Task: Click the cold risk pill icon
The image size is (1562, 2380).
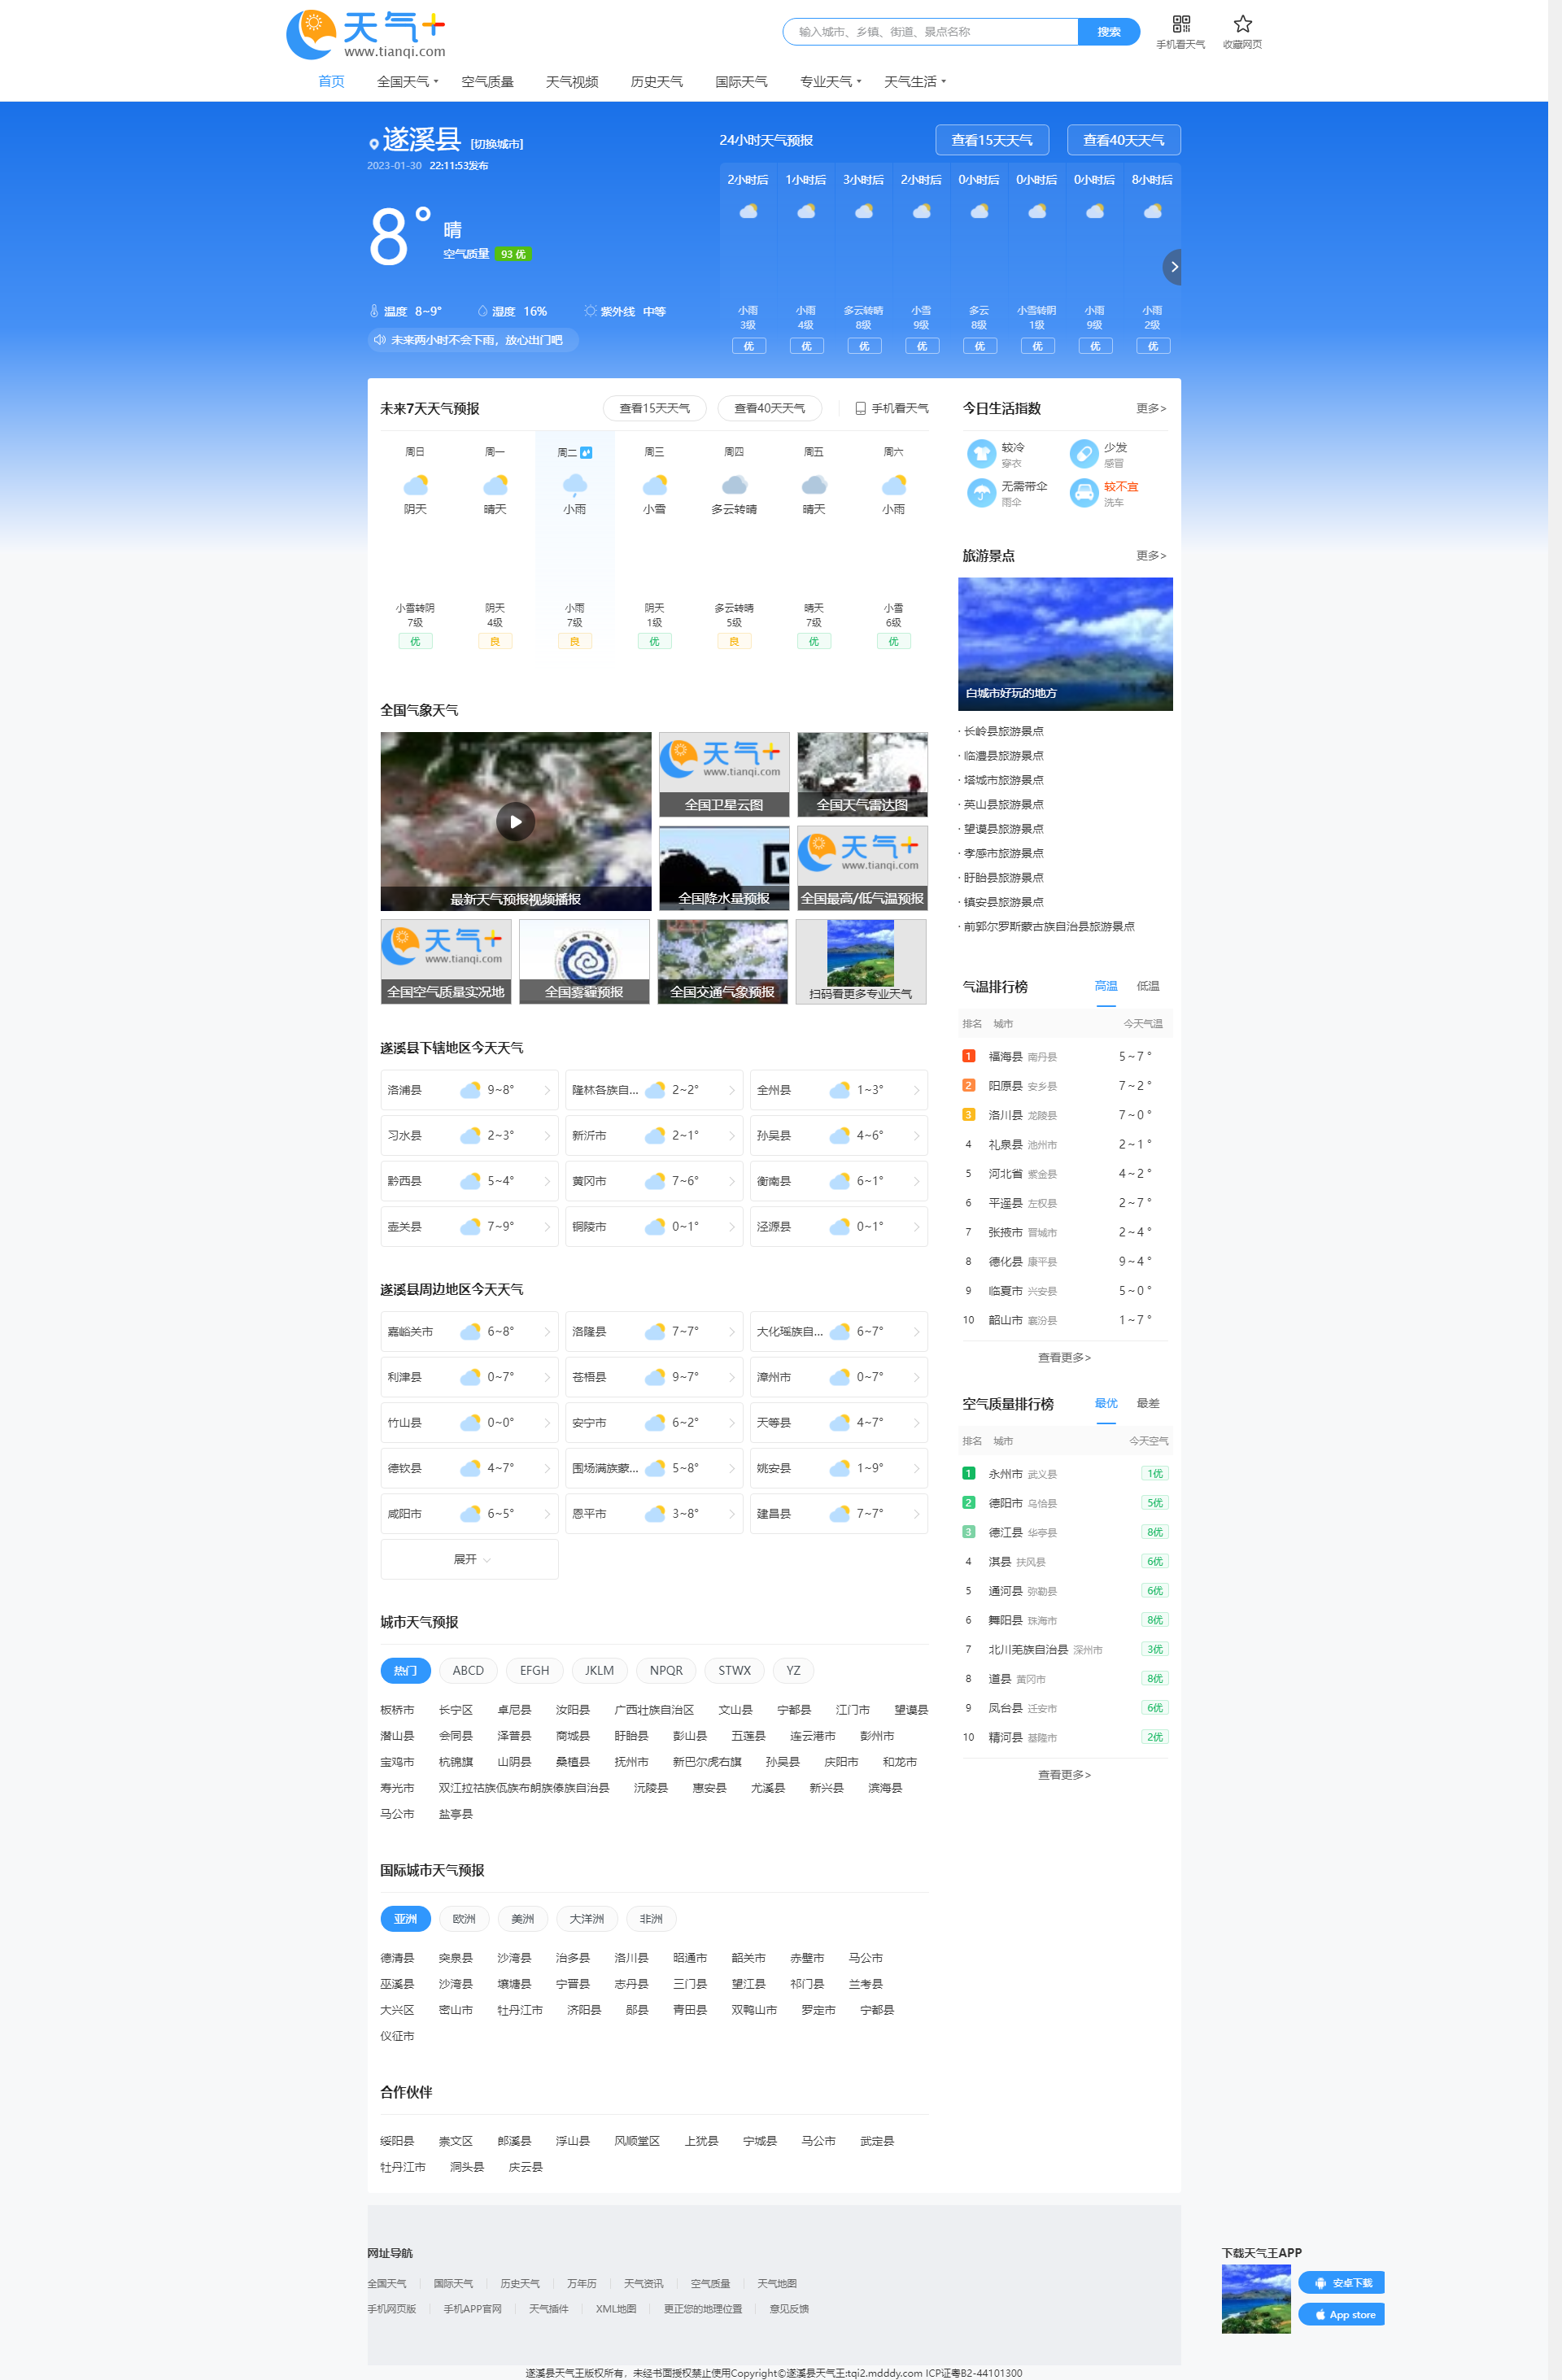Action: pyautogui.click(x=1083, y=454)
